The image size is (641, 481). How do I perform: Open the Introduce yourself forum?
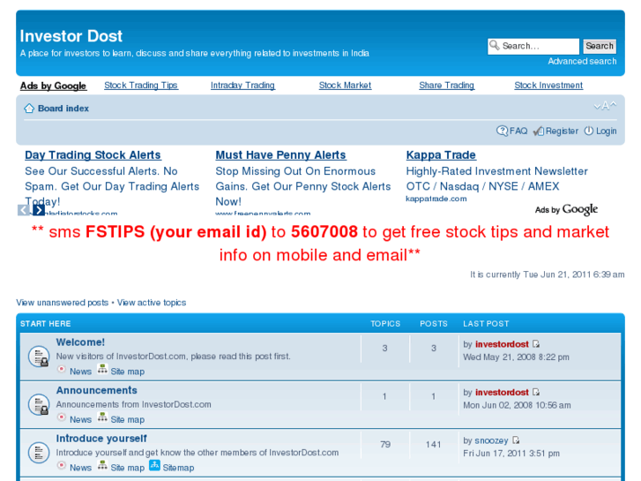click(x=101, y=439)
